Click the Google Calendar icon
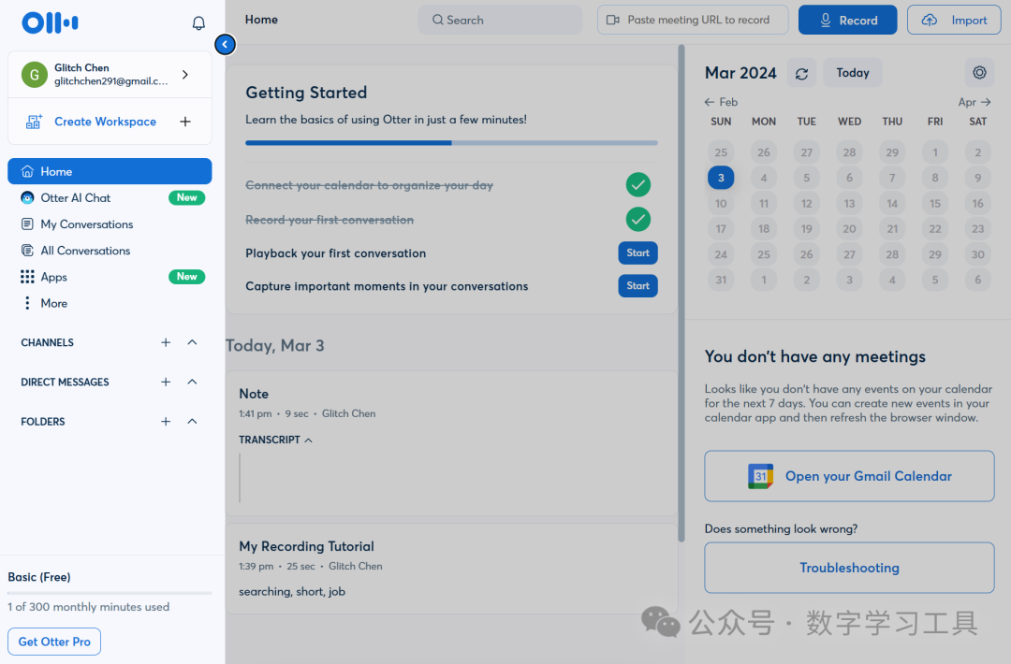The width and height of the screenshot is (1011, 664). (x=760, y=477)
